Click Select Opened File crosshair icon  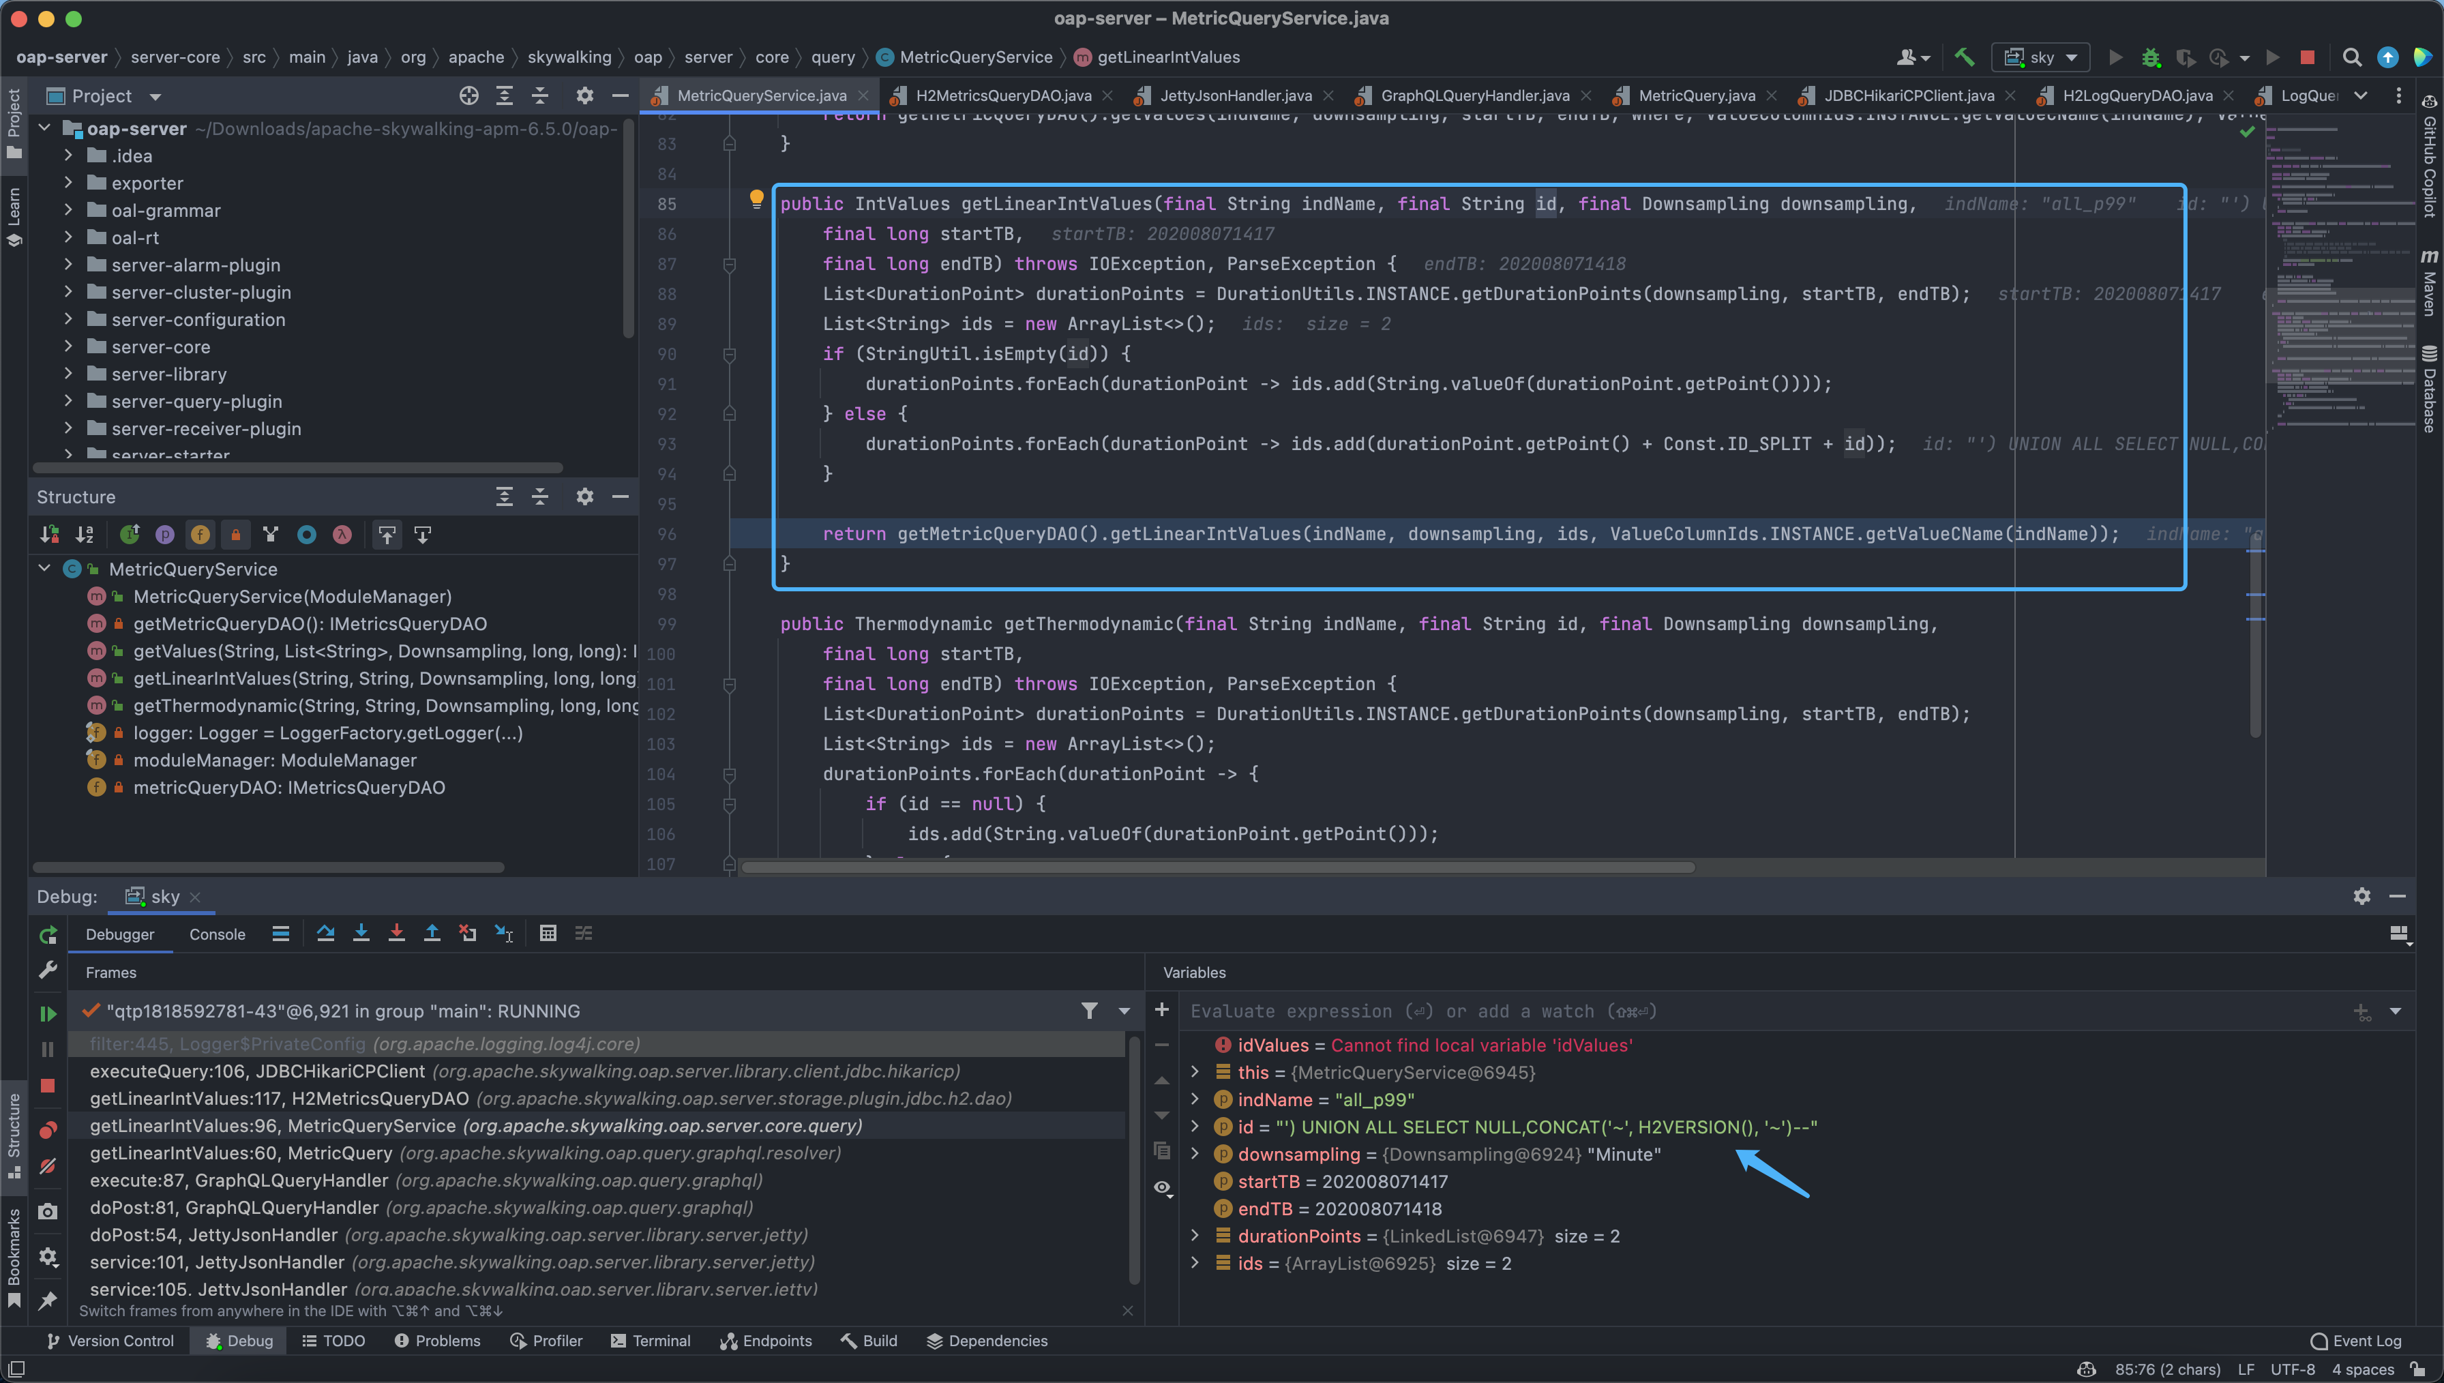(x=469, y=96)
